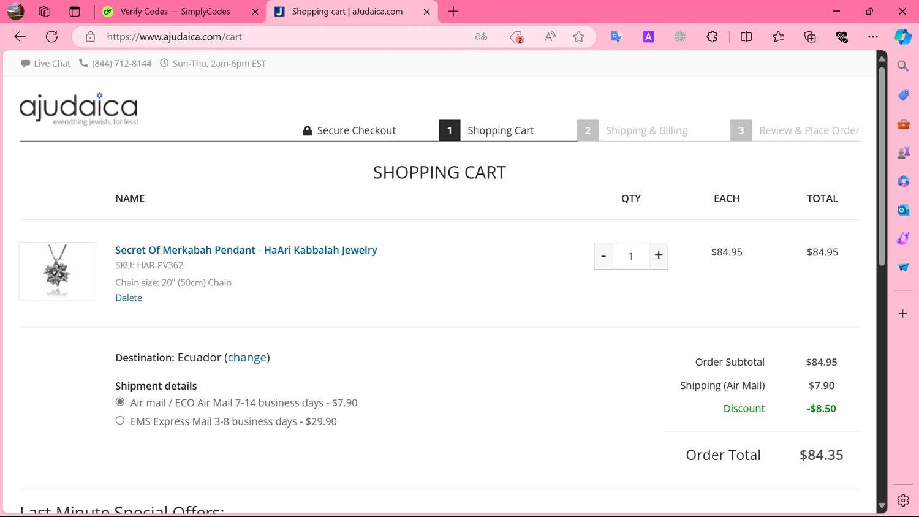Open sidebar Games chess icon
This screenshot has width=919, height=517.
(903, 153)
